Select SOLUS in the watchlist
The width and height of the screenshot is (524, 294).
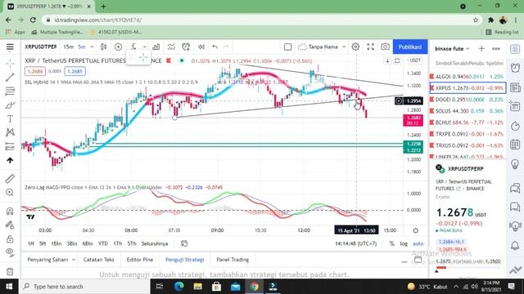[x=468, y=111]
